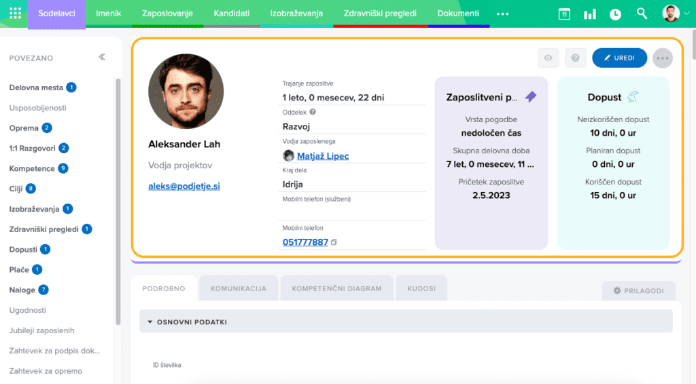Open more options beside Uredi button
This screenshot has height=384, width=696.
pos(662,58)
